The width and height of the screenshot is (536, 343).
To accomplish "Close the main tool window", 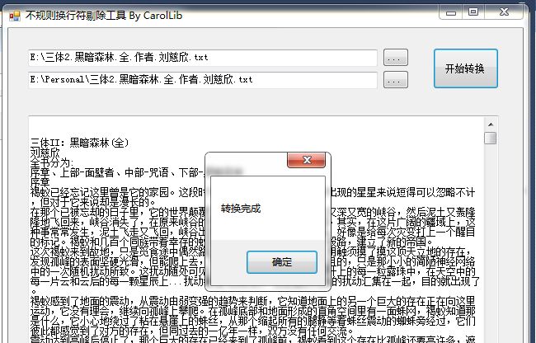I will [504, 12].
